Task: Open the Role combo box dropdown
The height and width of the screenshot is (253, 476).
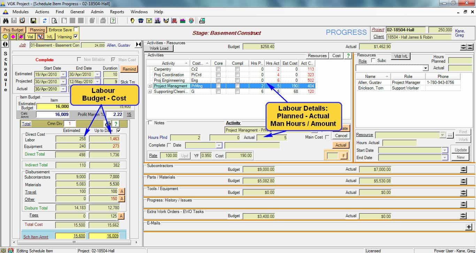Action: click(425, 69)
